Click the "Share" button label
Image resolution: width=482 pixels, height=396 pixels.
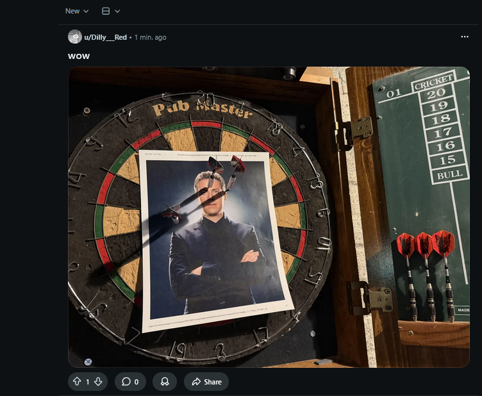(x=213, y=382)
